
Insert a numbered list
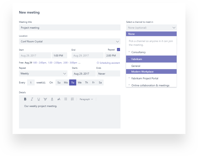pos(72,99)
